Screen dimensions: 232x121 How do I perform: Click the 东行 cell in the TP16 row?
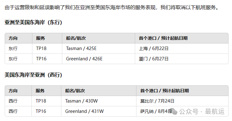click(19, 59)
